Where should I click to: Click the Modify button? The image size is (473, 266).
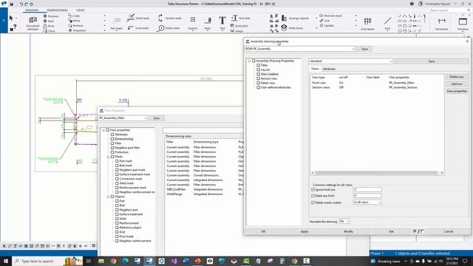pos(348,231)
